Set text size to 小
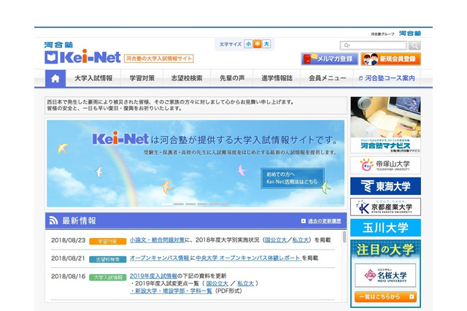 click(248, 44)
